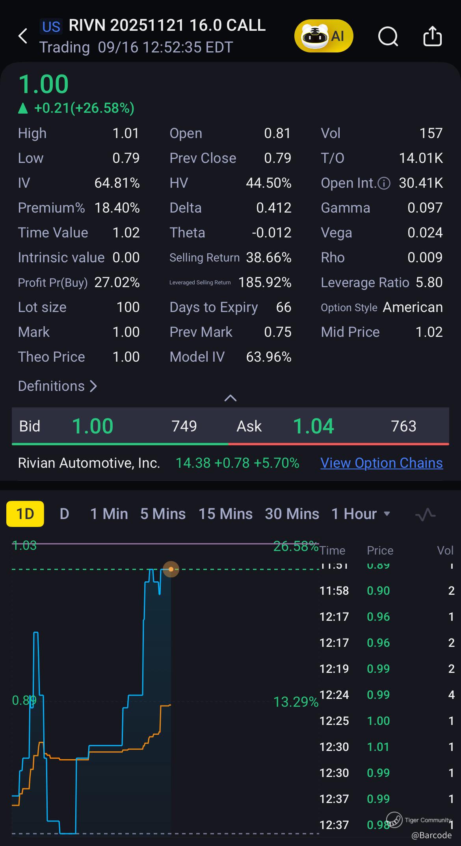The image size is (461, 846).
Task: Tap the share icon
Action: coord(432,36)
